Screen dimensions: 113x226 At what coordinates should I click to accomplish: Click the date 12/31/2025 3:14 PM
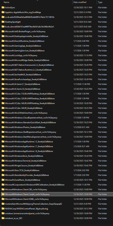[82, 12]
